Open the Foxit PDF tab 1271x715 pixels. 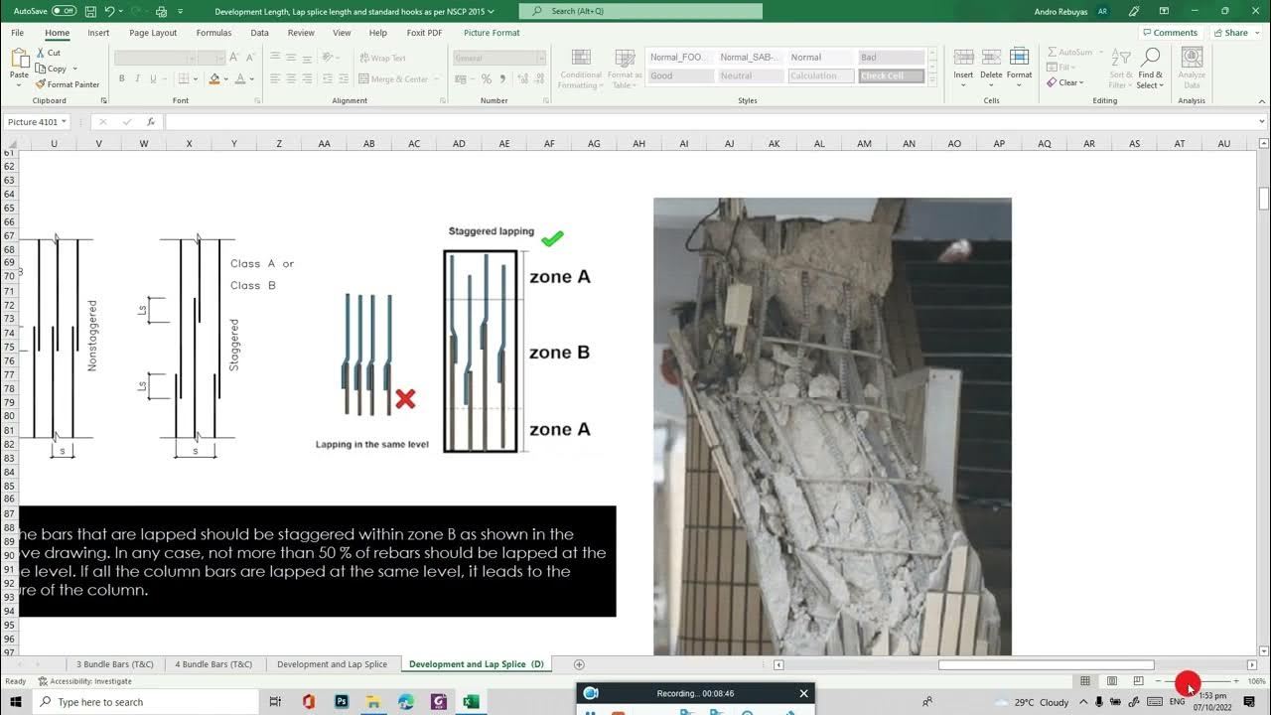coord(424,33)
